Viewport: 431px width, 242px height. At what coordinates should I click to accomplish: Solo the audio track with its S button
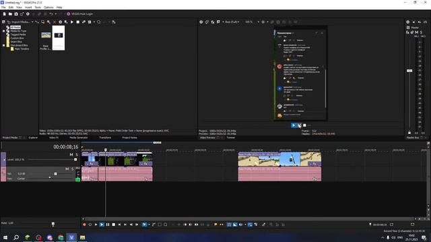pos(72,169)
